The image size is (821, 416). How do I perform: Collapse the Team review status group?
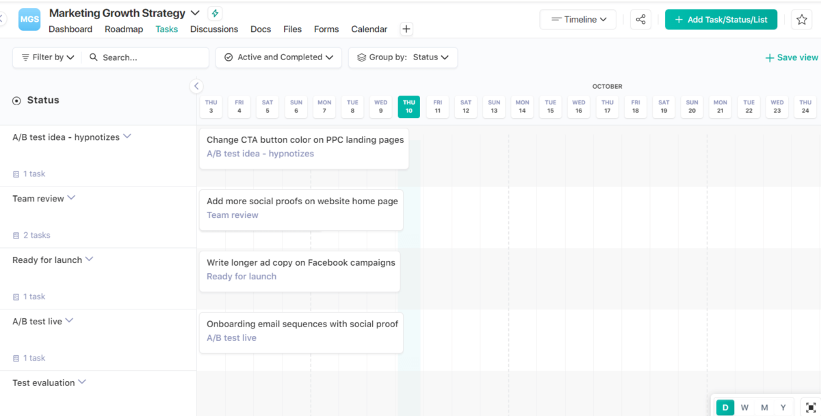(x=73, y=198)
